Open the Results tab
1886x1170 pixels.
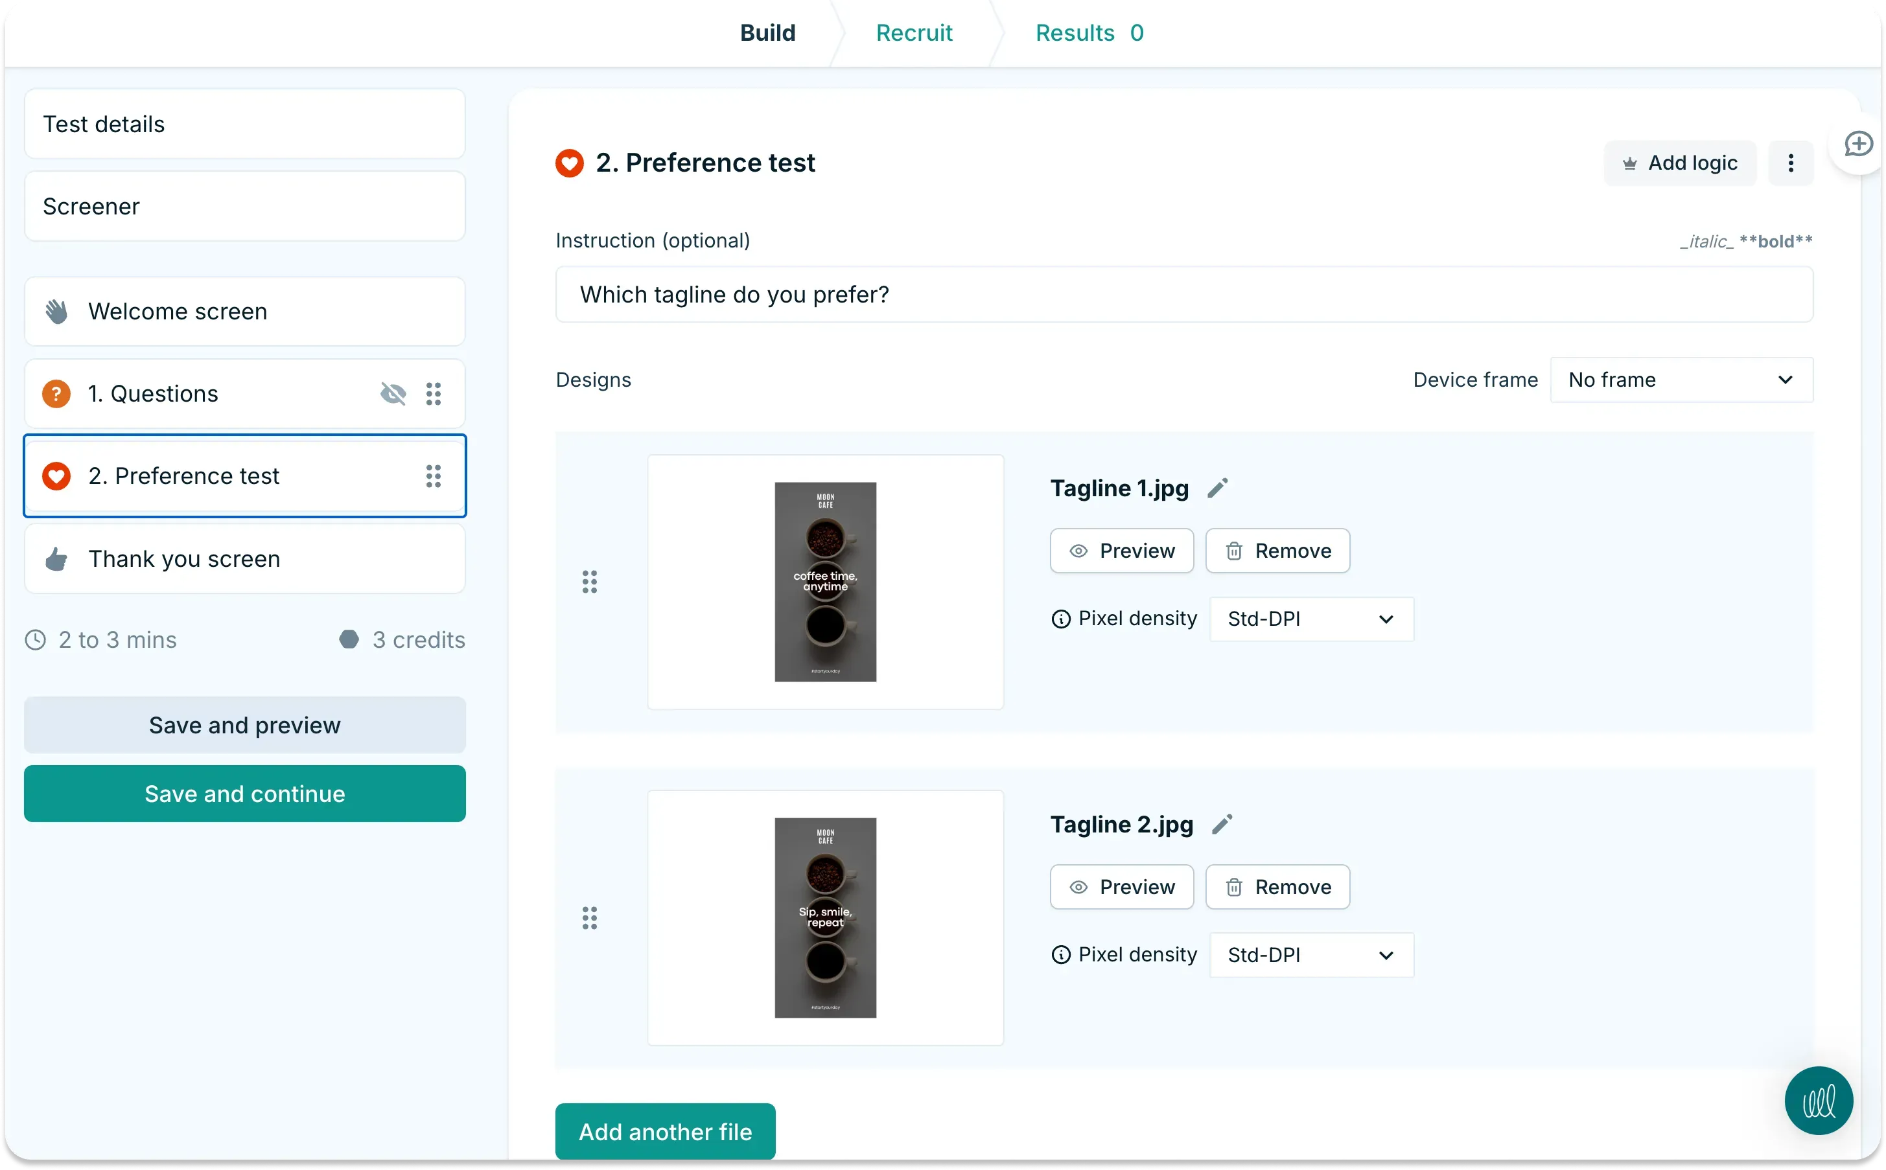(x=1077, y=32)
